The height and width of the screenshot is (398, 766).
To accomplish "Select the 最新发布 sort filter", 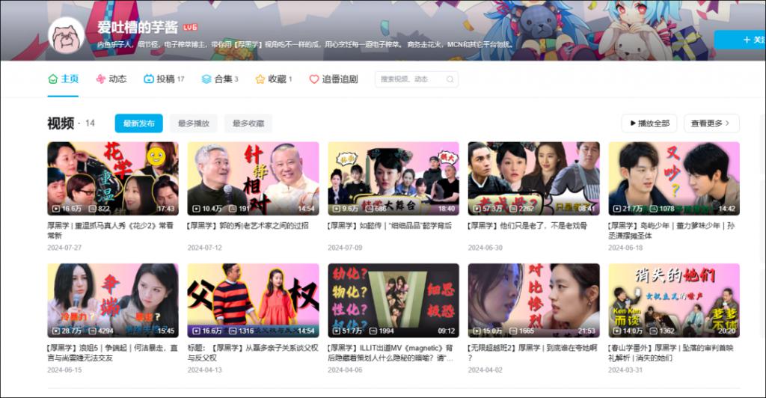I will 138,123.
